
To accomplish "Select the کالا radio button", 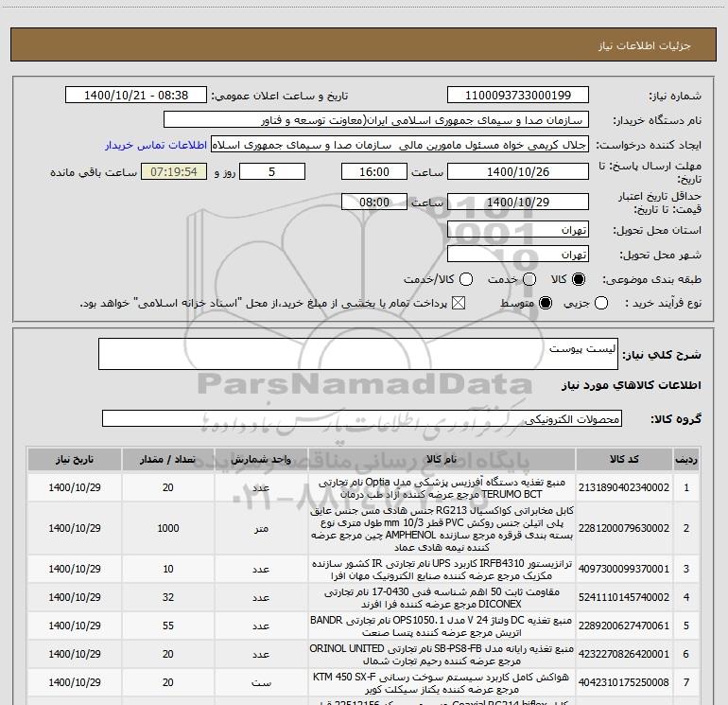I will pos(579,279).
